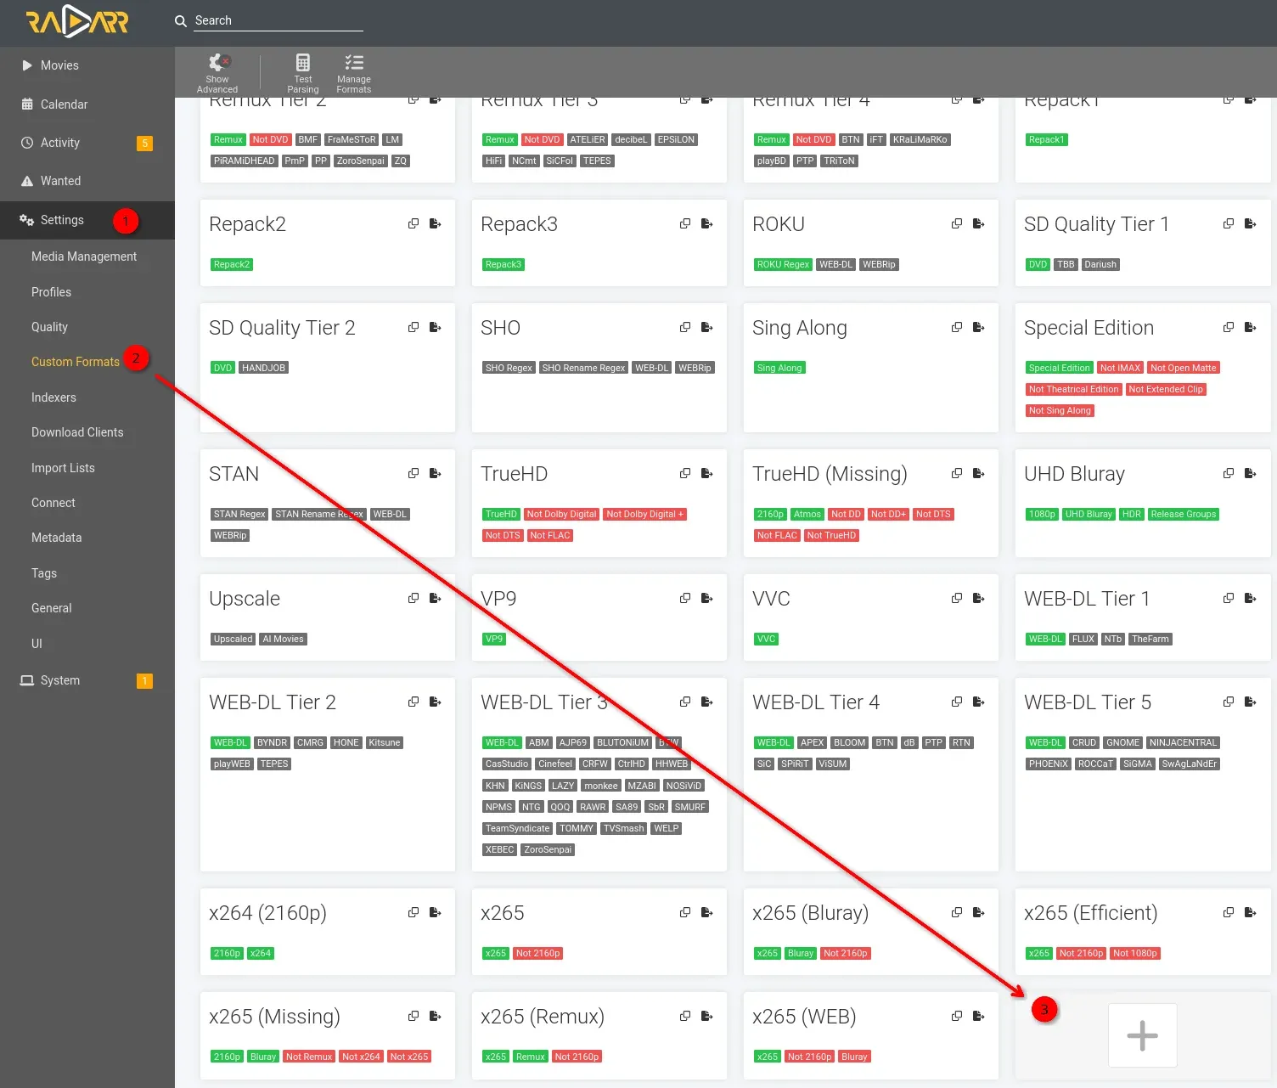The image size is (1277, 1088).
Task: Open the Sing Along format card title
Action: point(800,328)
